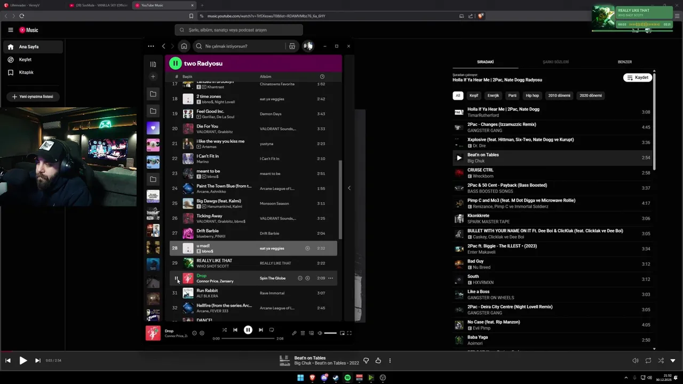Screen dimensions: 683x384
Task: Collapse the YouTube Music player page arrow
Action: click(673, 361)
